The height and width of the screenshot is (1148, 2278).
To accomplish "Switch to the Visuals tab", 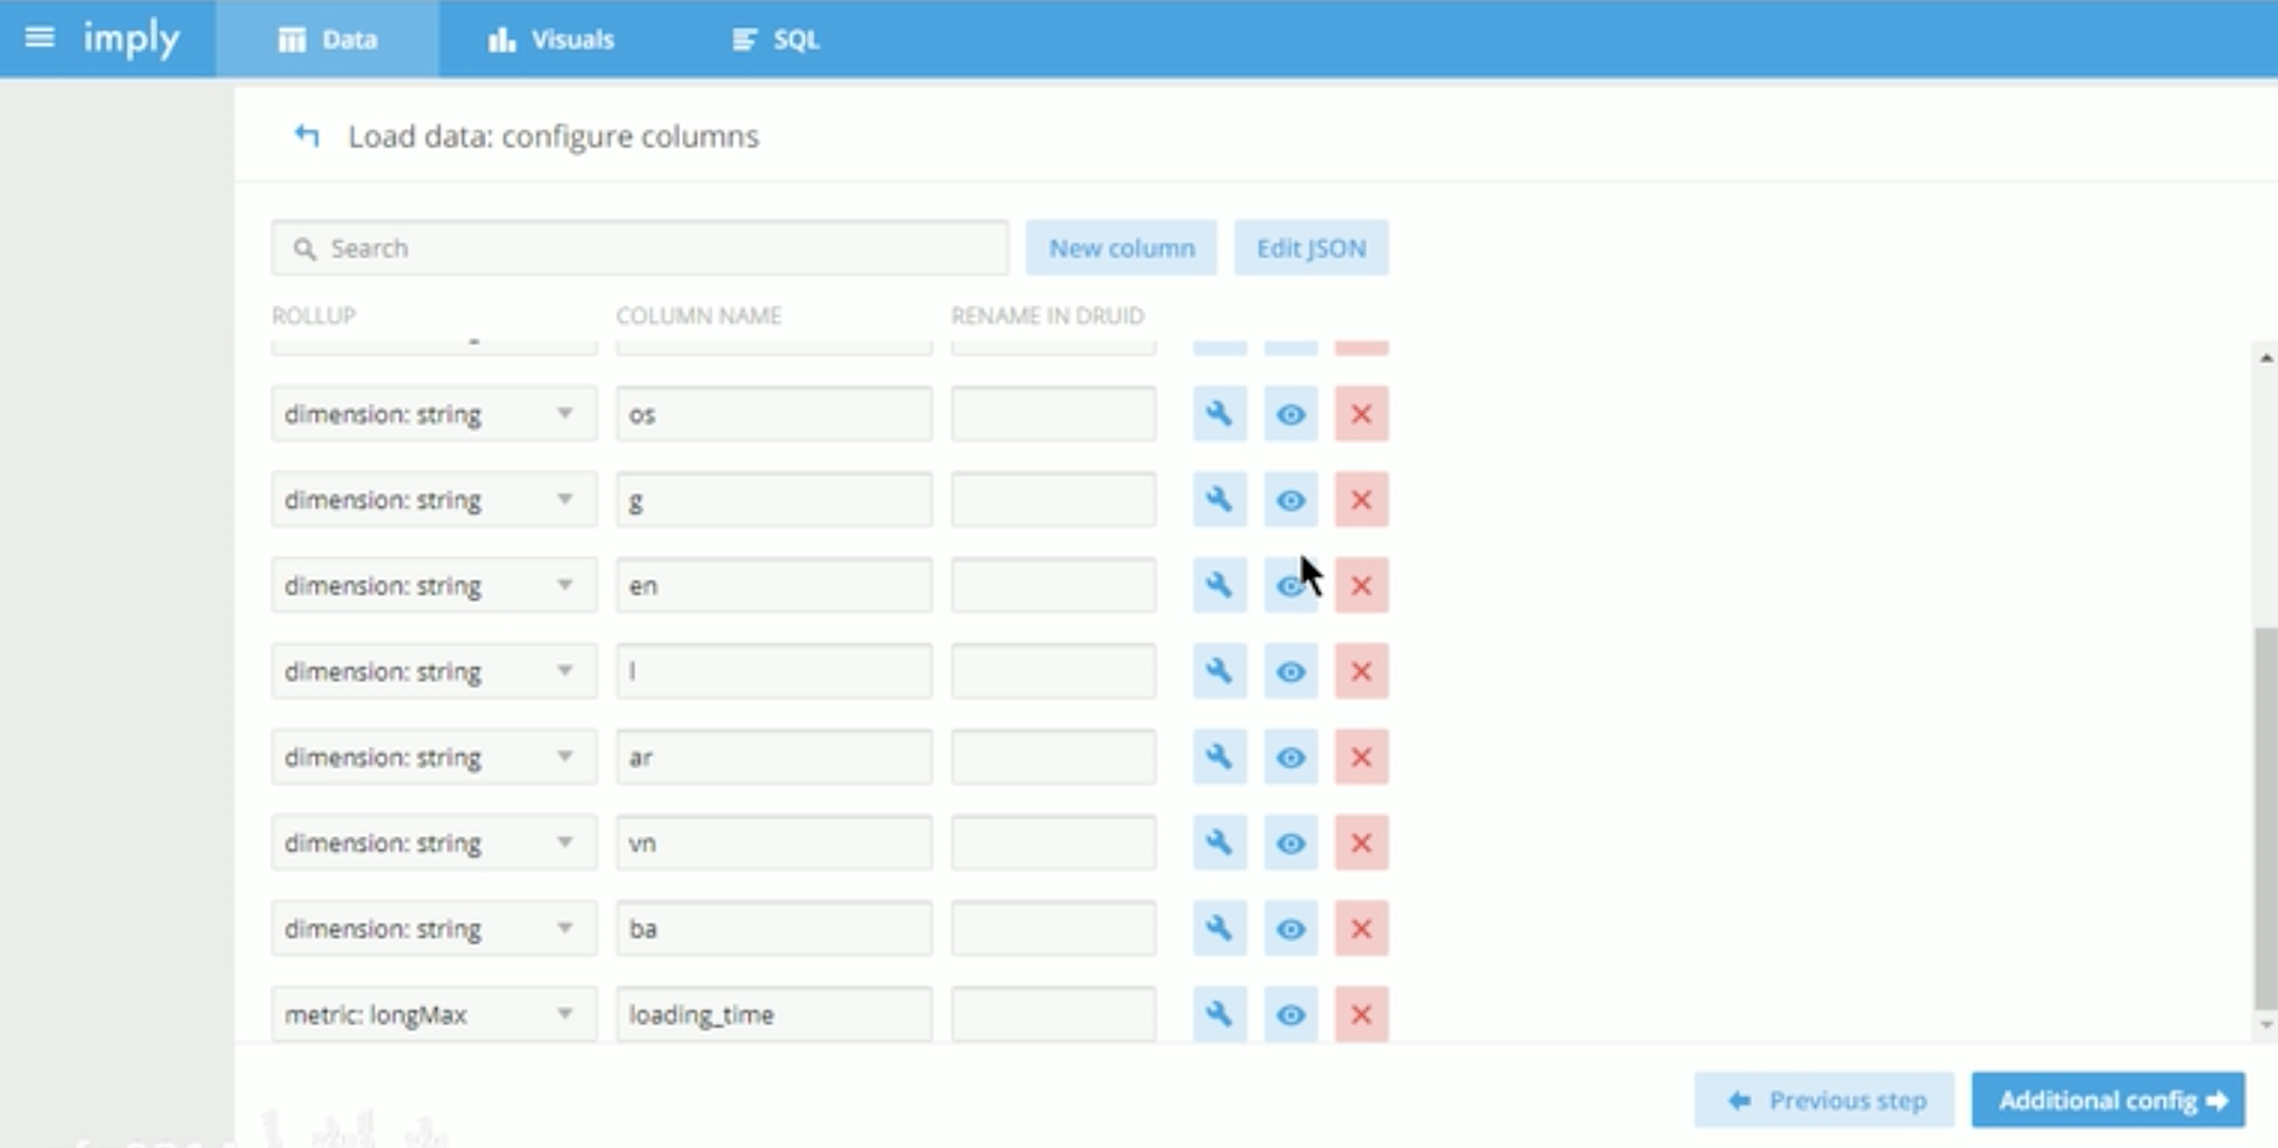I will click(x=552, y=39).
